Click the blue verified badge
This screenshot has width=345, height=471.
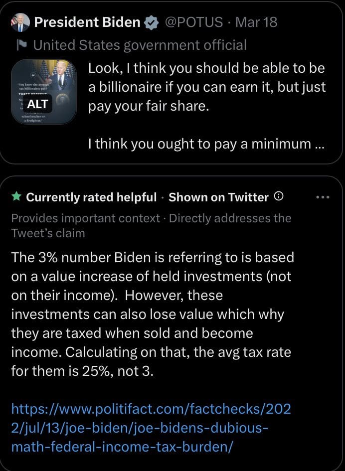click(151, 22)
